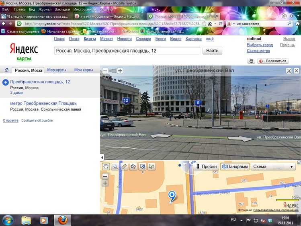The height and width of the screenshot is (226, 301).
Task: Toggle the Пробки traffic layer
Action: coord(206,166)
